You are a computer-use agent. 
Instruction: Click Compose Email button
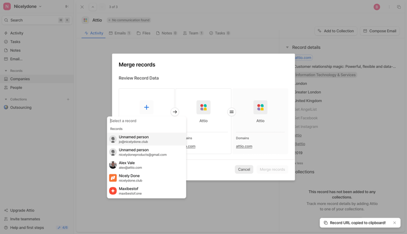[380, 31]
